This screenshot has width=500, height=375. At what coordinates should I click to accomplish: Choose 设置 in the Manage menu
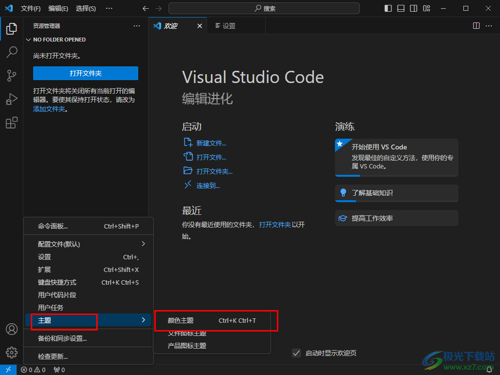(x=88, y=257)
